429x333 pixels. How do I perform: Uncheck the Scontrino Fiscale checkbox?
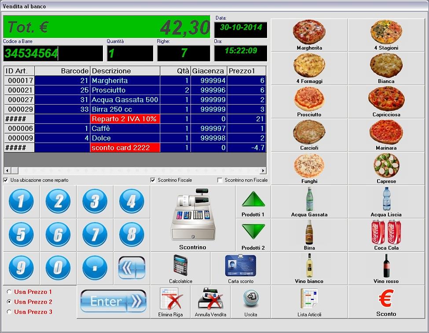[x=153, y=180]
